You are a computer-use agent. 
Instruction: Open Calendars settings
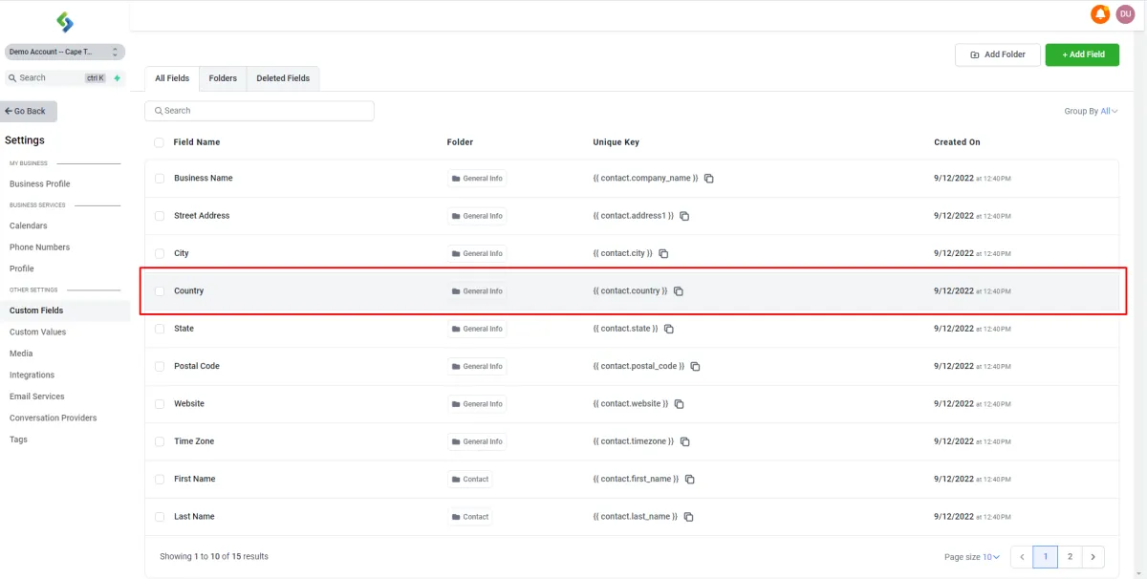(29, 226)
